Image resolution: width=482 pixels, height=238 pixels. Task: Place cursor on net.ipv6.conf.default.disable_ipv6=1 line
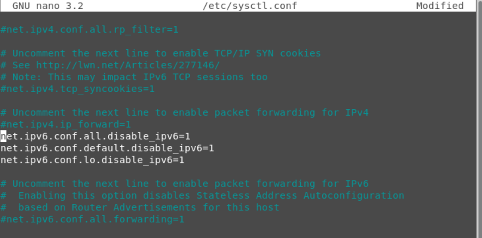107,148
